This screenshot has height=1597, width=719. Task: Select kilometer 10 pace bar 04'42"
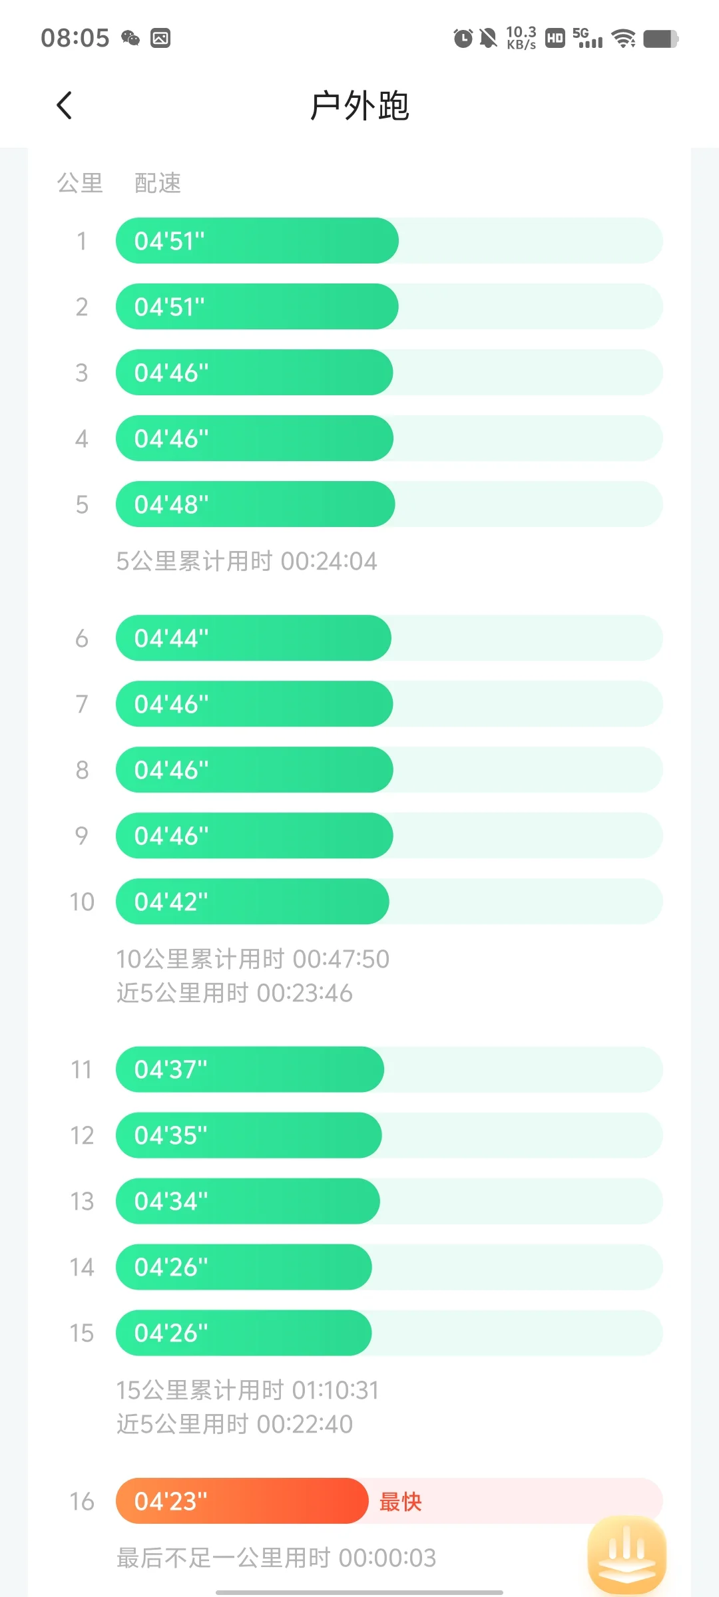(x=252, y=901)
